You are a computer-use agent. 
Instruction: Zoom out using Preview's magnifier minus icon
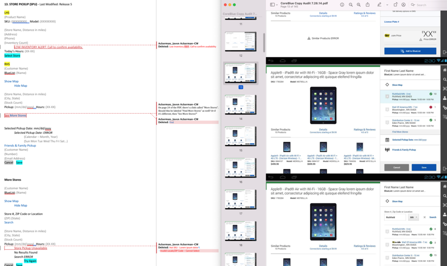[x=350, y=5]
